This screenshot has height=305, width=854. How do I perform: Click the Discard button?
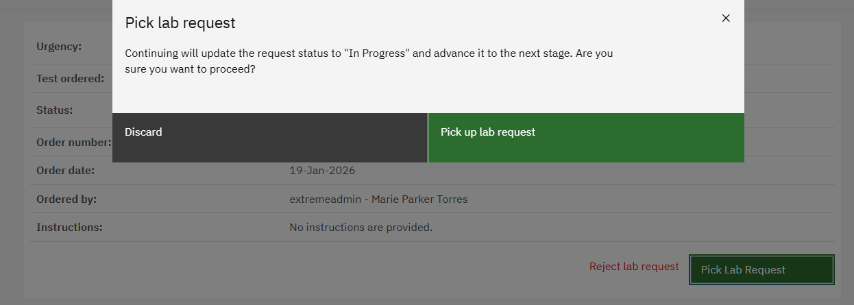coord(270,138)
